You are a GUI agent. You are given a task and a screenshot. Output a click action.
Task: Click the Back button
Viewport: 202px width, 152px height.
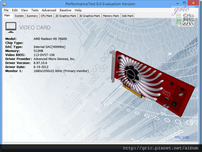186,24
